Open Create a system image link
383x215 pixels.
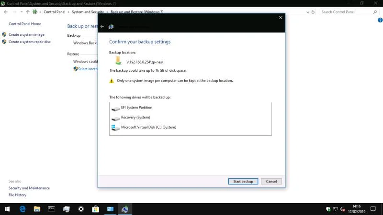(26, 34)
